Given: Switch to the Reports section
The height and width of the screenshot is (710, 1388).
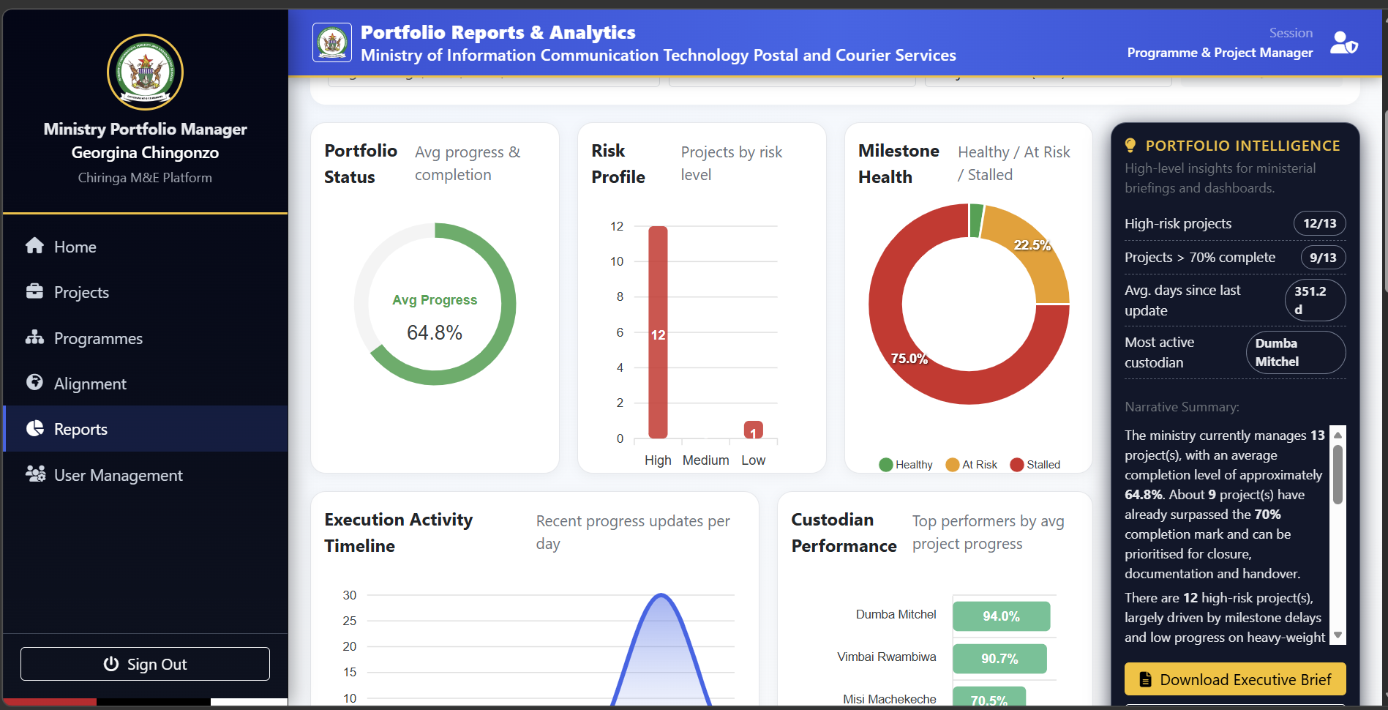Looking at the screenshot, I should point(80,429).
